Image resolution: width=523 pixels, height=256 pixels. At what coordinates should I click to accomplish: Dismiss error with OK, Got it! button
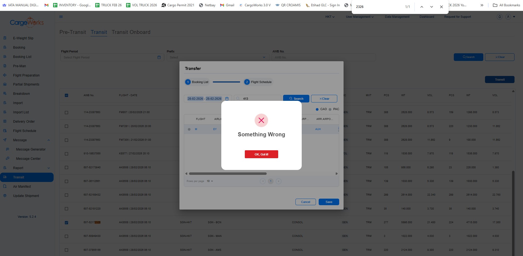point(261,154)
